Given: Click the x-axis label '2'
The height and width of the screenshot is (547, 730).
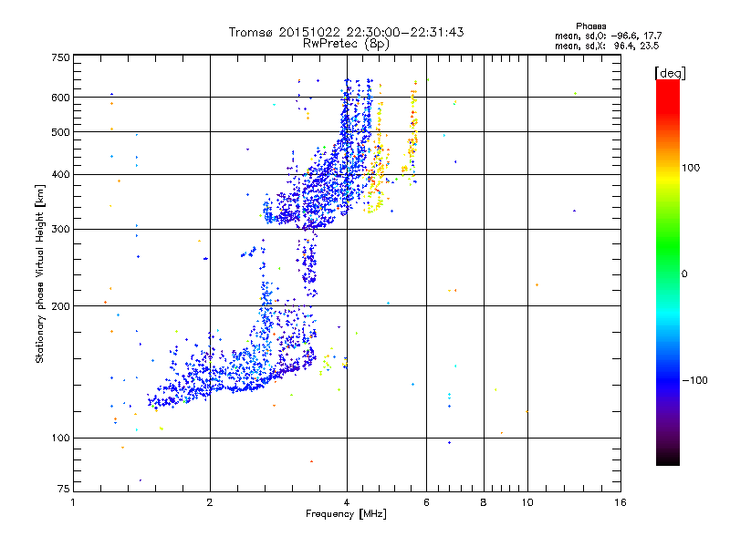Looking at the screenshot, I should click(210, 502).
